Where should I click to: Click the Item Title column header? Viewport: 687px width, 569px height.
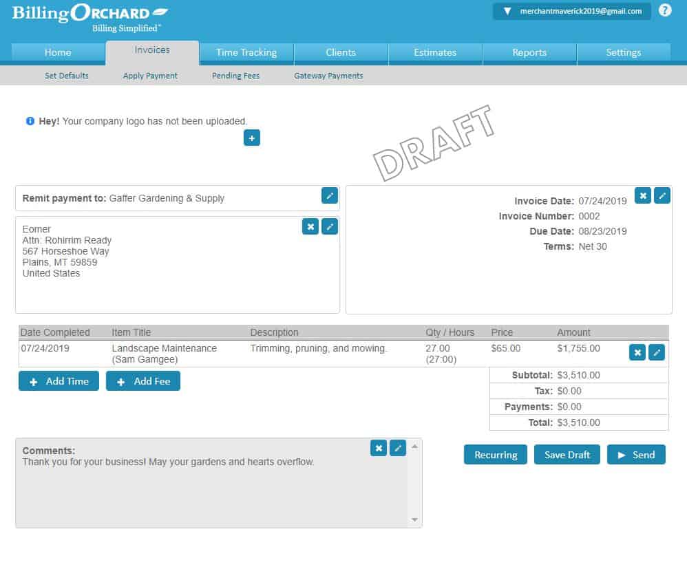tap(131, 332)
